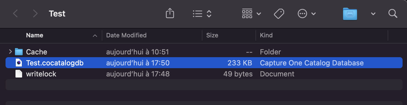Go forward with the right arrow
This screenshot has width=407, height=105.
35,13
